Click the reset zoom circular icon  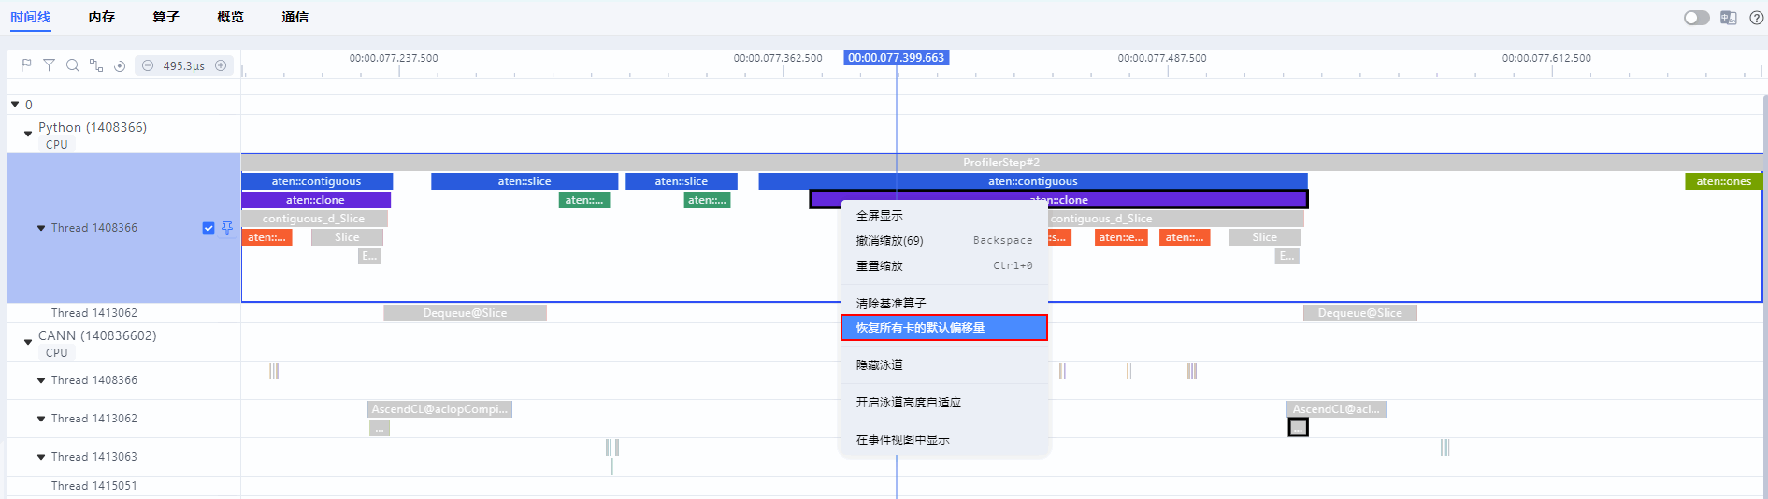120,65
